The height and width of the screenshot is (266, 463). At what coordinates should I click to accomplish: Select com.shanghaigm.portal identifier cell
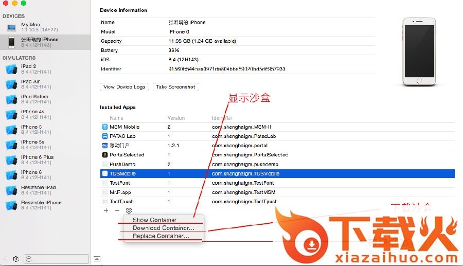(240, 146)
